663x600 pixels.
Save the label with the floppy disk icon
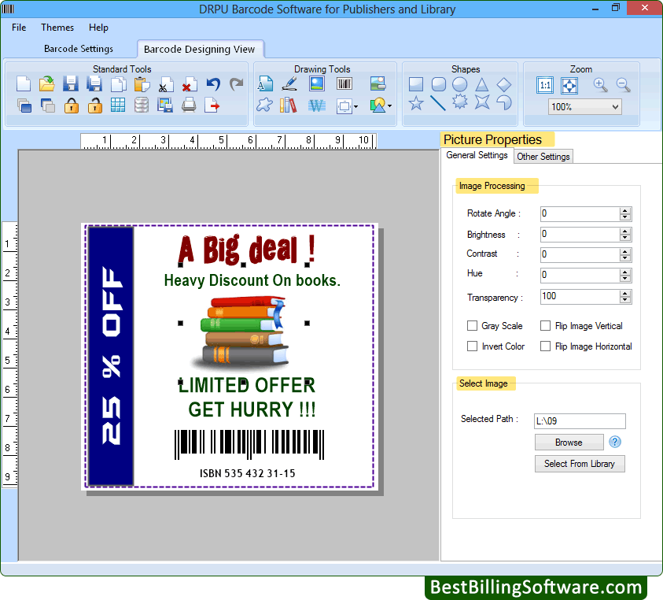(x=71, y=83)
